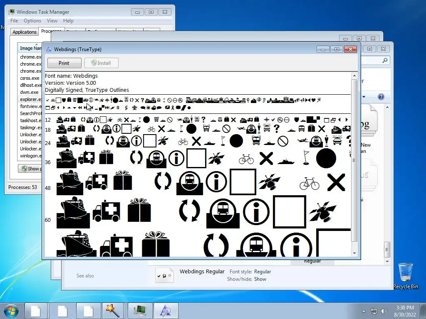The height and width of the screenshot is (319, 426).
Task: Click the Webdings font viewer title bar icon
Action: (x=49, y=49)
